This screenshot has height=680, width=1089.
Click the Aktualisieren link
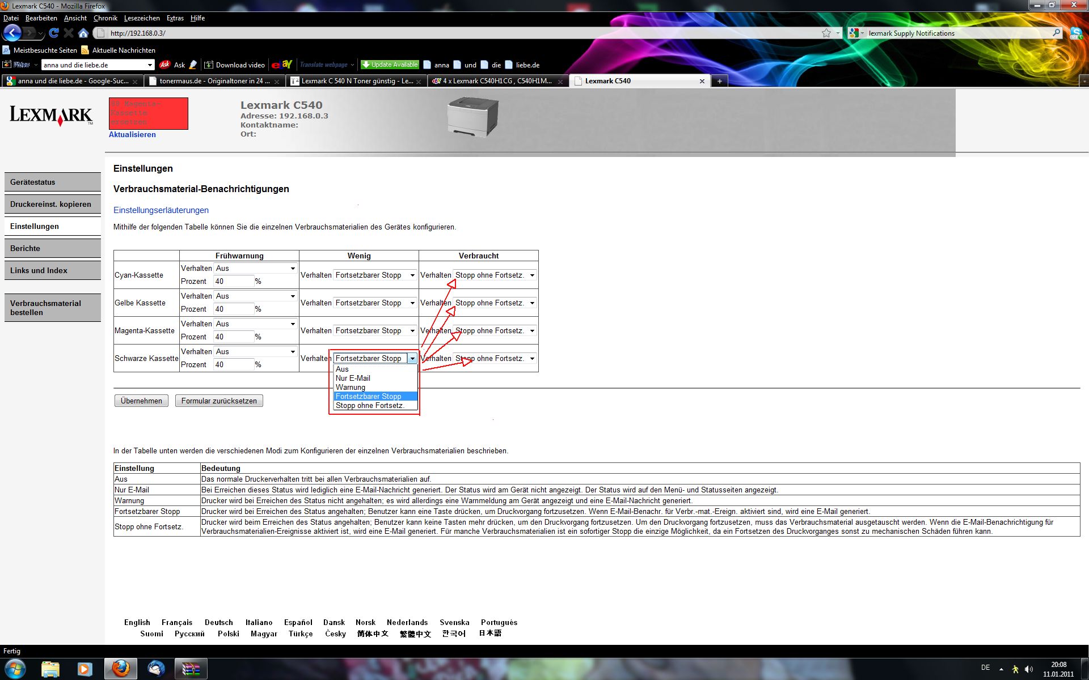tap(132, 134)
